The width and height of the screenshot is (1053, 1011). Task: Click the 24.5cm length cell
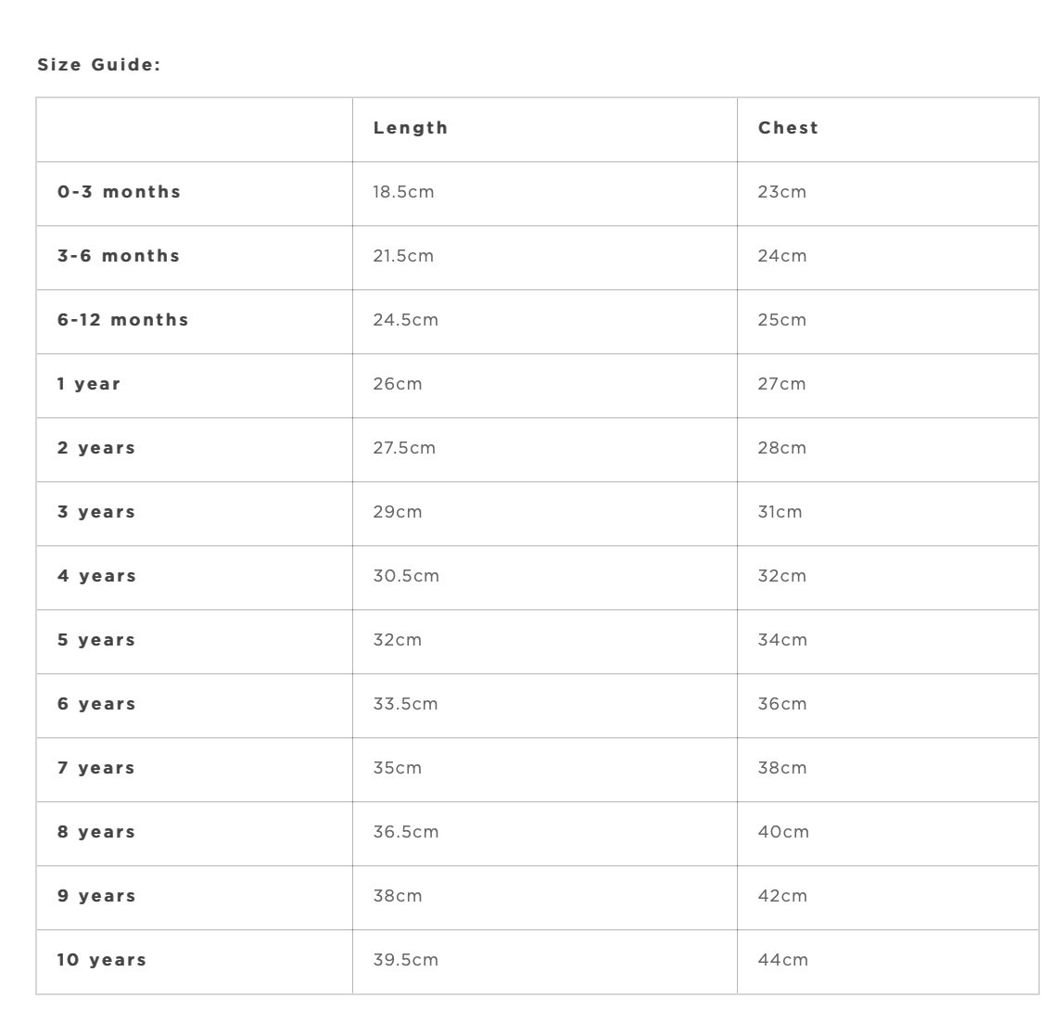[x=405, y=320]
